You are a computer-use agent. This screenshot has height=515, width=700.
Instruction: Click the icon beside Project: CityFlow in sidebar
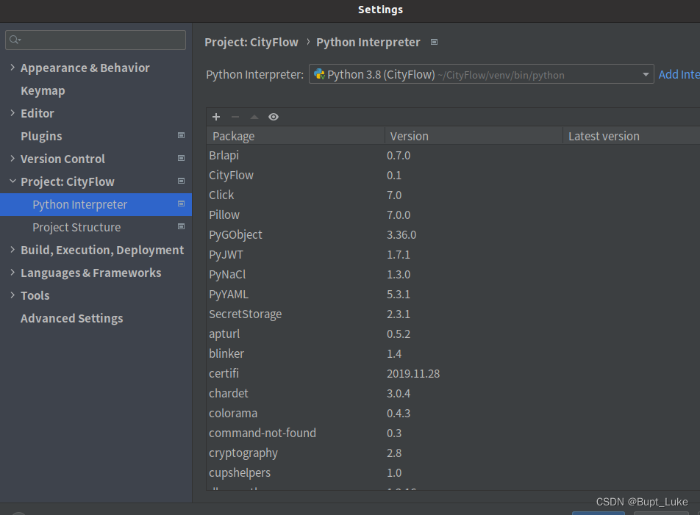(x=181, y=181)
